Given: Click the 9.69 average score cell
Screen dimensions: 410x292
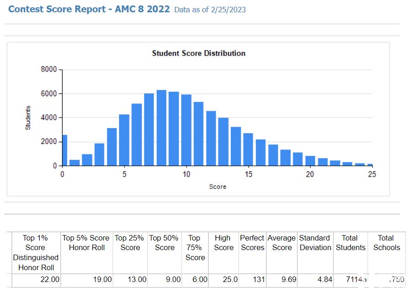Looking at the screenshot, I should click(288, 280).
